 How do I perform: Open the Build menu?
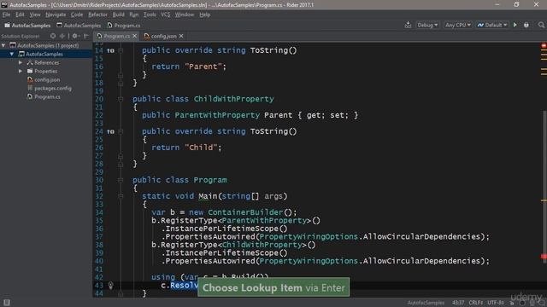coord(118,14)
